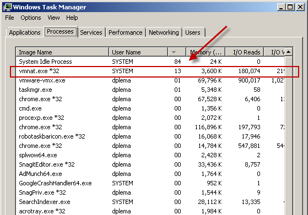The width and height of the screenshot is (308, 215).
Task: Switch to the Applications tab
Action: click(x=25, y=32)
